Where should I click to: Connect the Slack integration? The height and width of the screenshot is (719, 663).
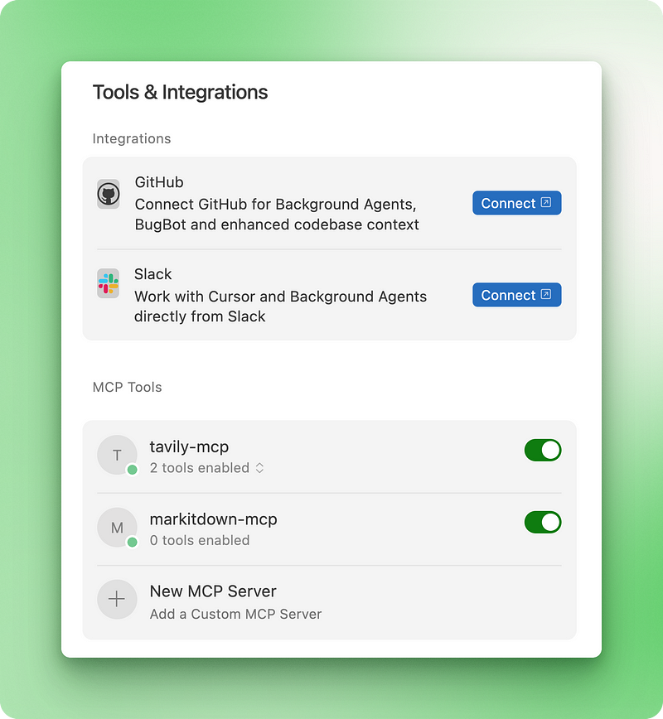(x=516, y=295)
